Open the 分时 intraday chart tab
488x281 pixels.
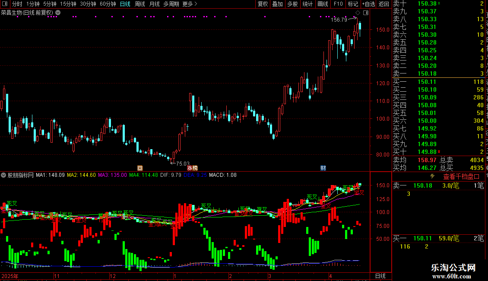[17, 4]
